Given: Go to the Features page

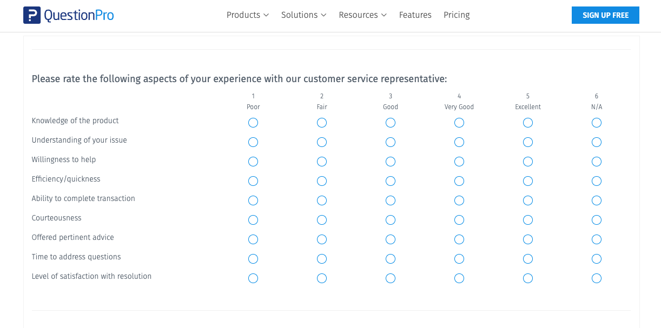Looking at the screenshot, I should 415,15.
